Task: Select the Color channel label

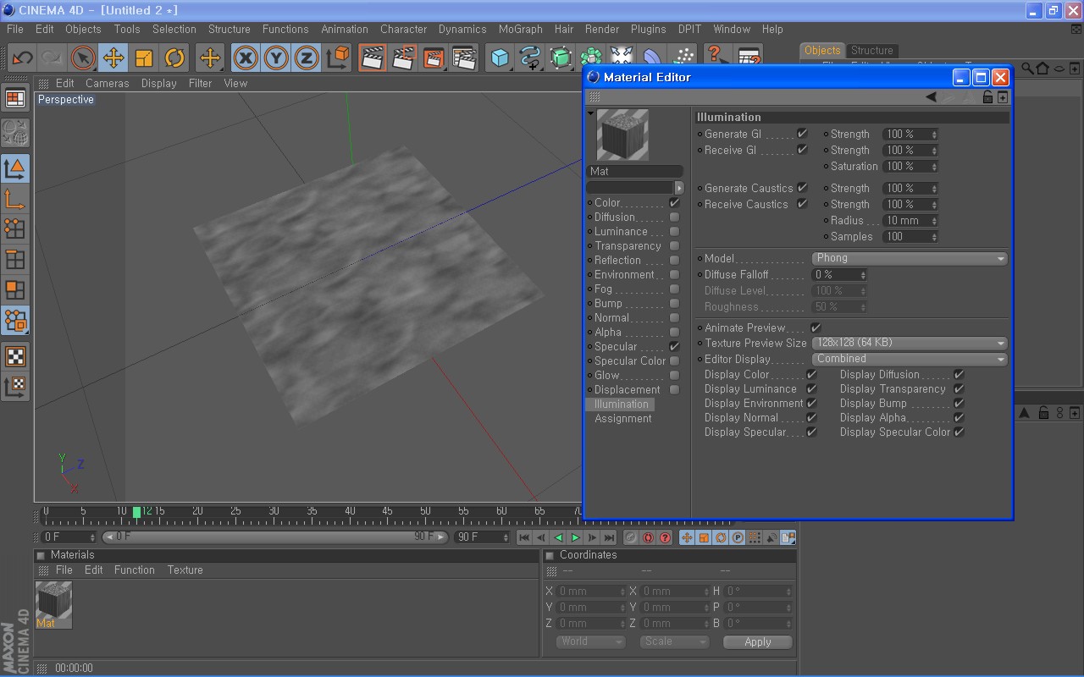Action: 607,203
